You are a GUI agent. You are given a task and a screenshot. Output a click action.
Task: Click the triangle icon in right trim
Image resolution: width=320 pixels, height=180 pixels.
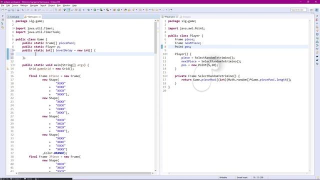click(x=317, y=41)
